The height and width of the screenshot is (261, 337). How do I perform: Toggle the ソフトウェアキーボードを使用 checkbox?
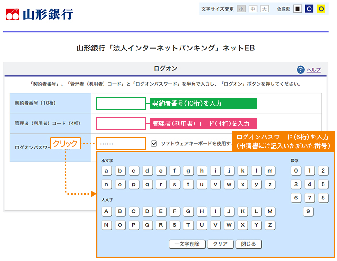(x=154, y=143)
